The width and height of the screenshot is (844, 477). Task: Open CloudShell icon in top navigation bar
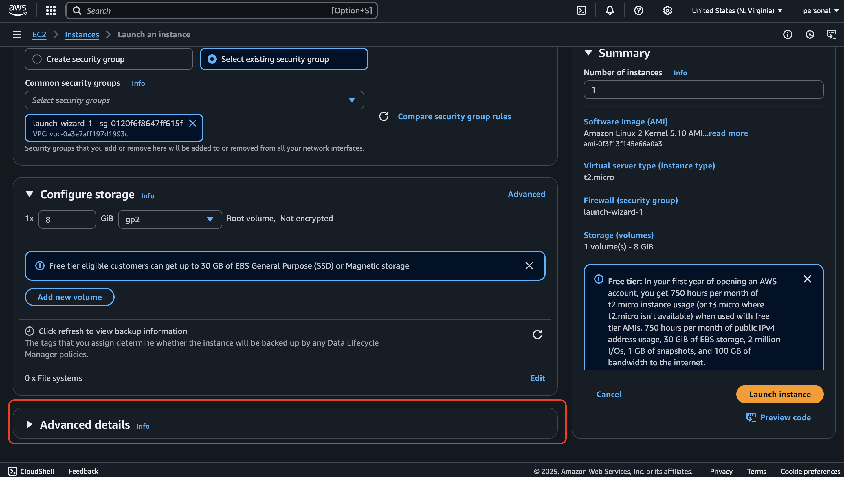click(581, 10)
